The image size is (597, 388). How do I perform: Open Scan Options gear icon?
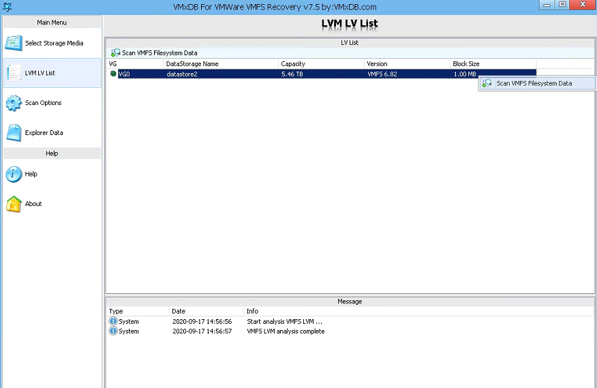point(14,103)
